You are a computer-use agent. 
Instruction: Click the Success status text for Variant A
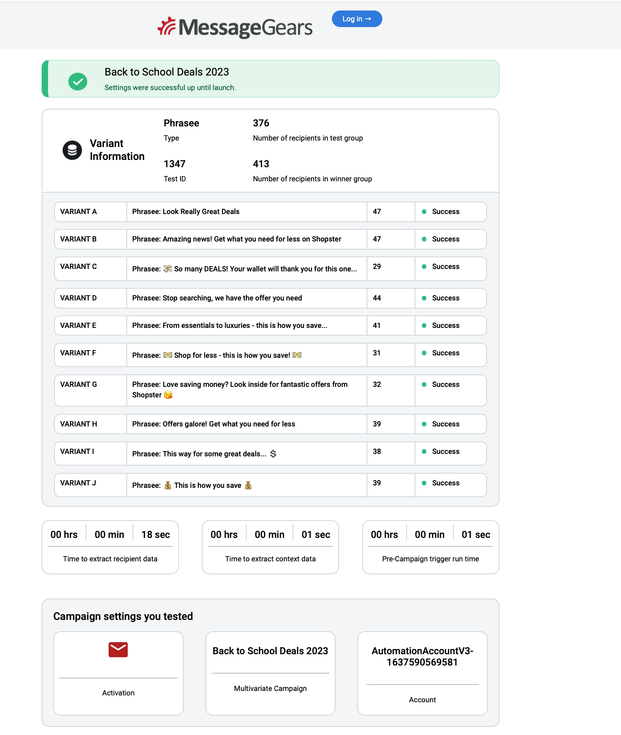pos(446,212)
